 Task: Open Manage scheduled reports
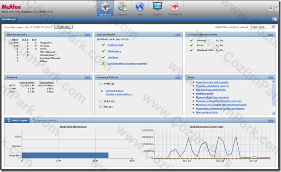pyautogui.click(x=212, y=86)
